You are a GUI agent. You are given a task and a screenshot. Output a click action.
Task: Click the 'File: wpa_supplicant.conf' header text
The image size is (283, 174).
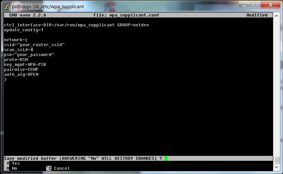click(x=126, y=15)
